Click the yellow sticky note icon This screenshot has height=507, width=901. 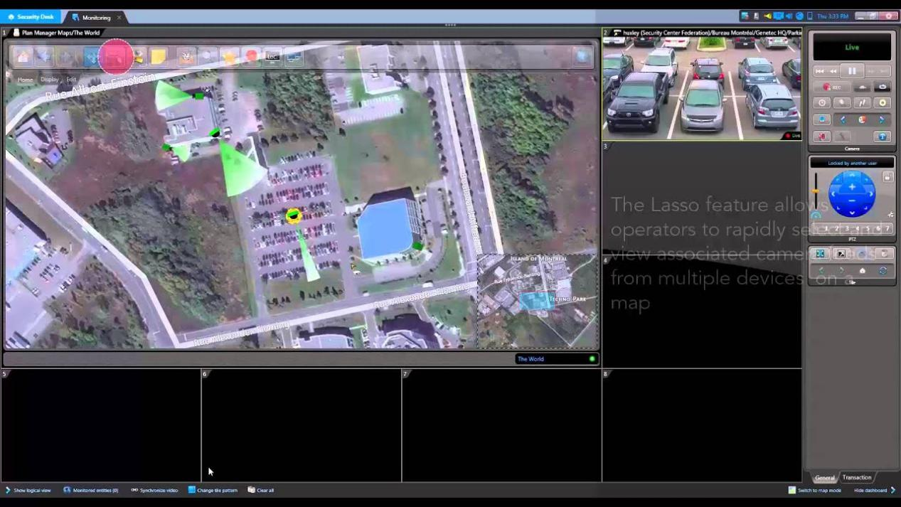[x=159, y=57]
